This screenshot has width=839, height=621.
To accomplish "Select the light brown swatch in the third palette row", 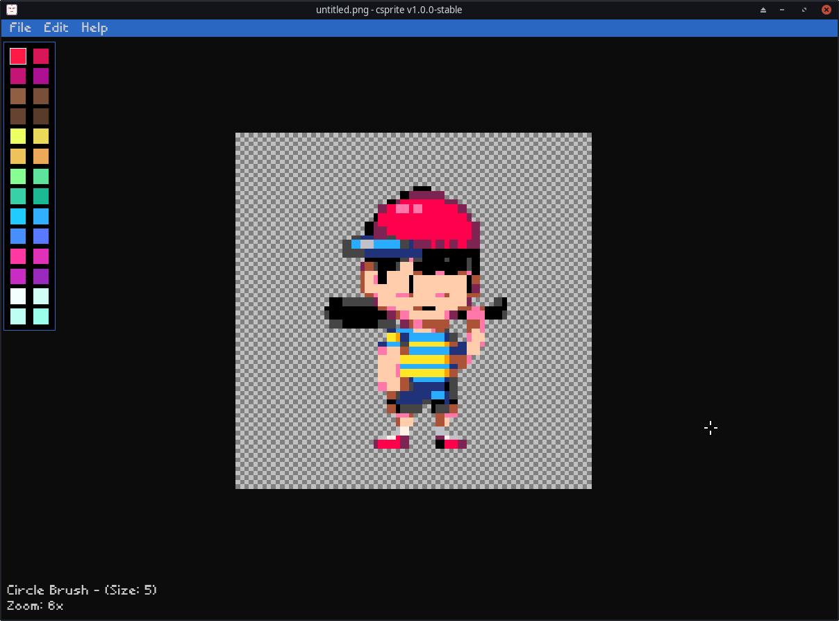I will [x=18, y=97].
